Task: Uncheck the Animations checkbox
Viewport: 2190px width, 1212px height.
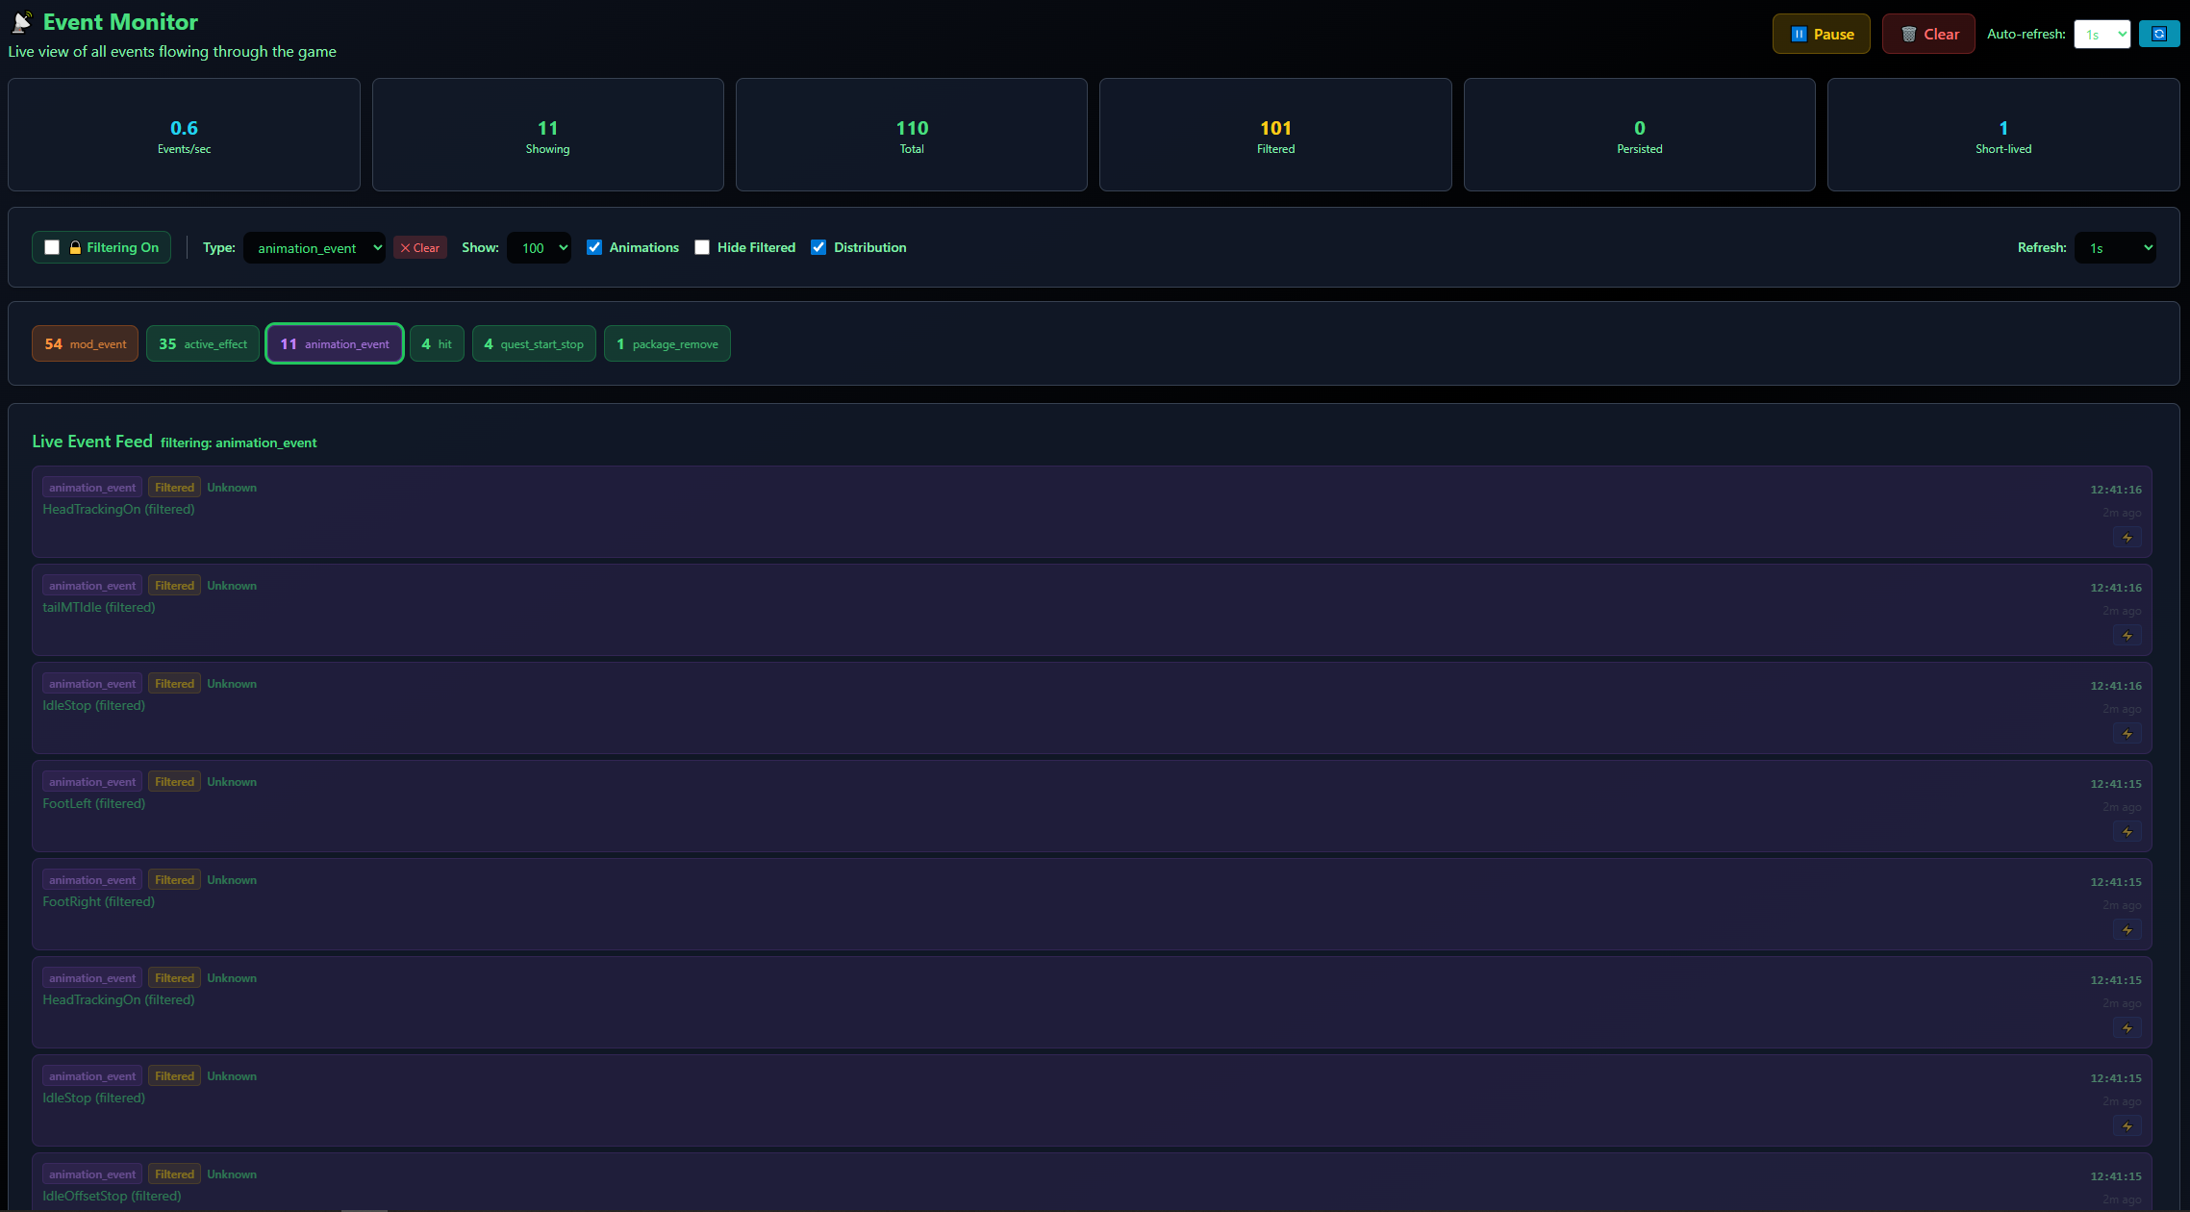Action: tap(594, 247)
